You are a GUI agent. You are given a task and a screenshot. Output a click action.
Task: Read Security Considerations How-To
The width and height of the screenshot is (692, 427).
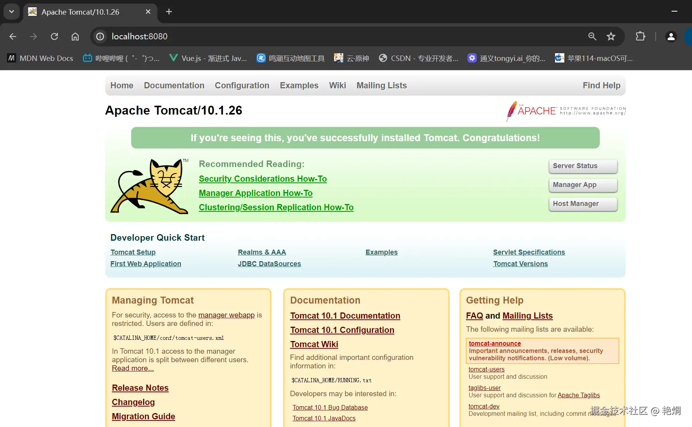[263, 179]
